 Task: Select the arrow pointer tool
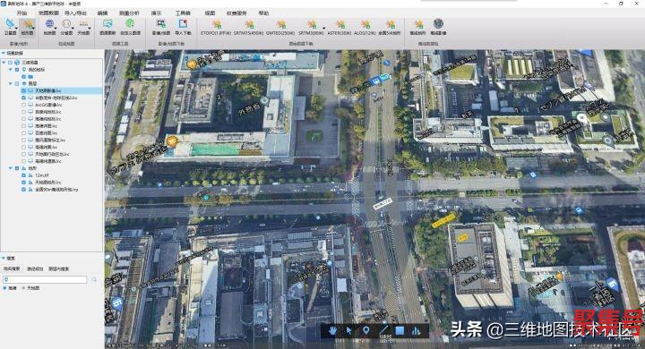[348, 331]
